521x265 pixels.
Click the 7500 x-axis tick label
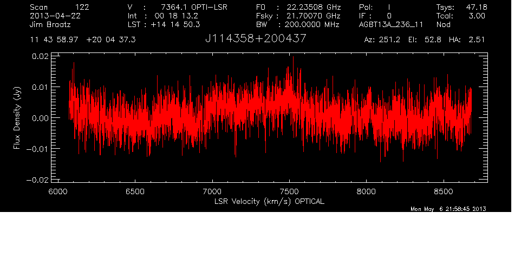pyautogui.click(x=289, y=191)
